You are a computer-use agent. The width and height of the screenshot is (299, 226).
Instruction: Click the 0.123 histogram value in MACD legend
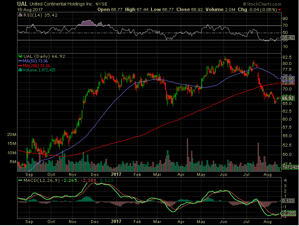click(x=106, y=181)
